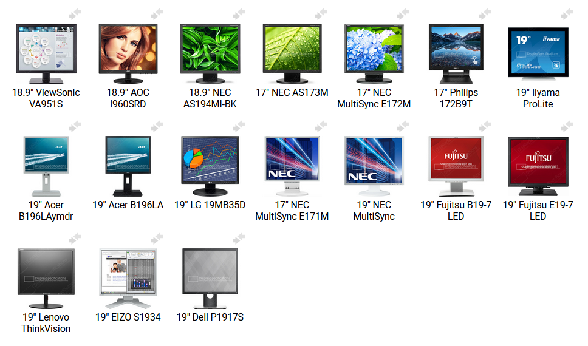Open the EIZO S1934 monitor image
This screenshot has width=588, height=346.
click(x=128, y=278)
